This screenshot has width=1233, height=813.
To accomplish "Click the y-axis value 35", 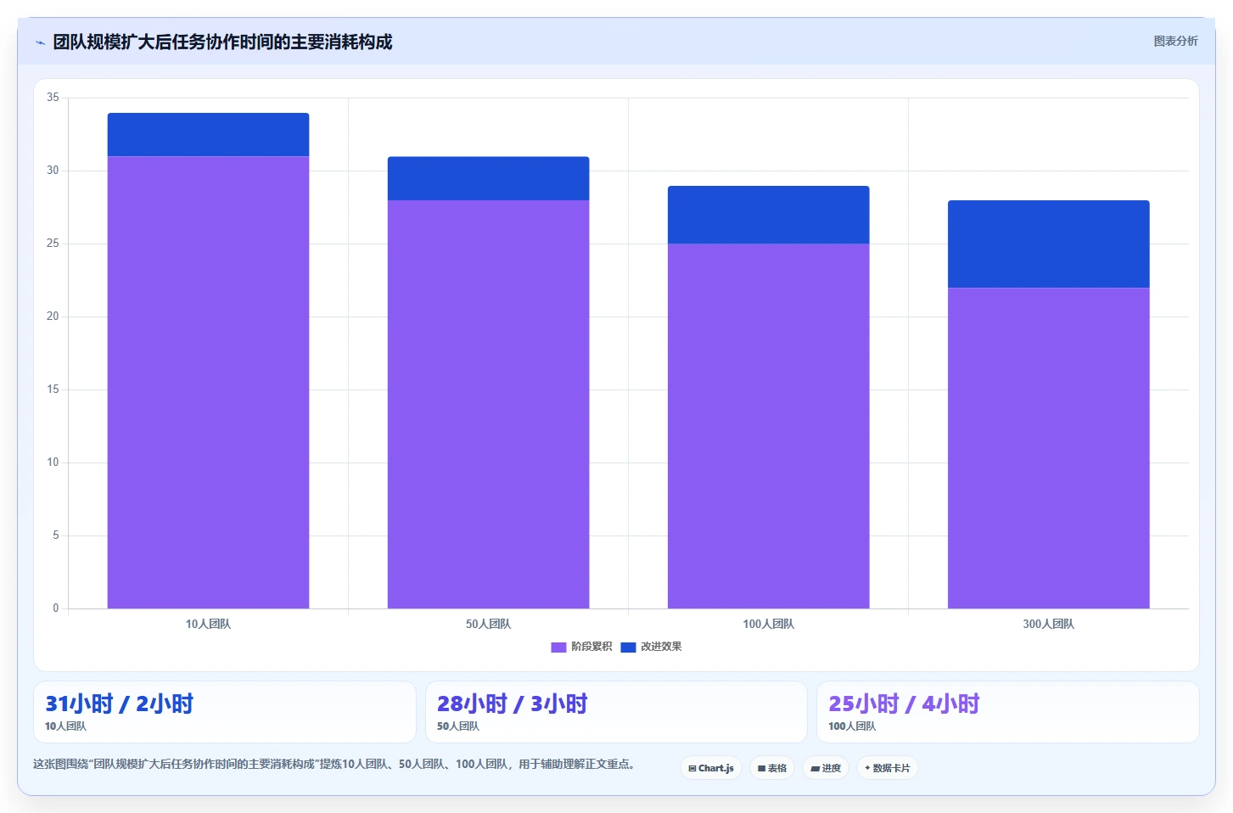I will [53, 98].
